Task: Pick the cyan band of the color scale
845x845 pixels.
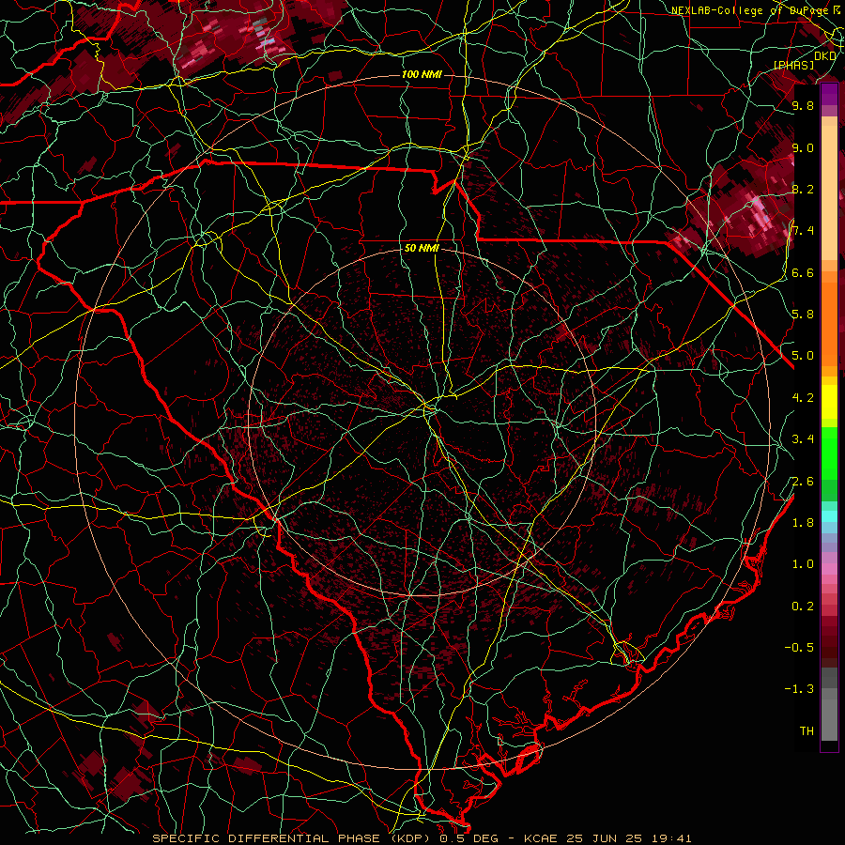Action: point(829,516)
